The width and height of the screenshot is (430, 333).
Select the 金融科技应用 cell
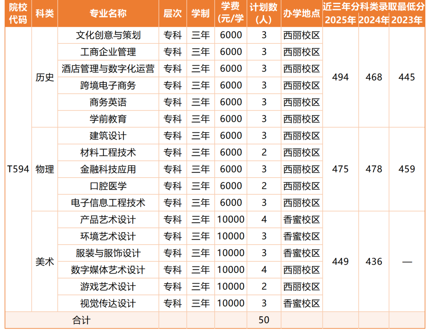pos(108,169)
